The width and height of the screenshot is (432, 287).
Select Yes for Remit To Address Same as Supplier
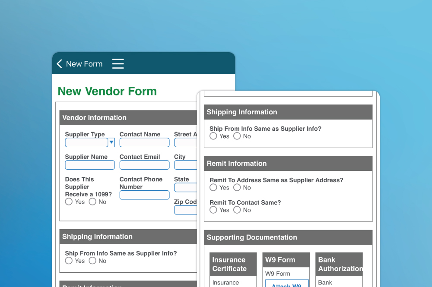[x=213, y=187]
